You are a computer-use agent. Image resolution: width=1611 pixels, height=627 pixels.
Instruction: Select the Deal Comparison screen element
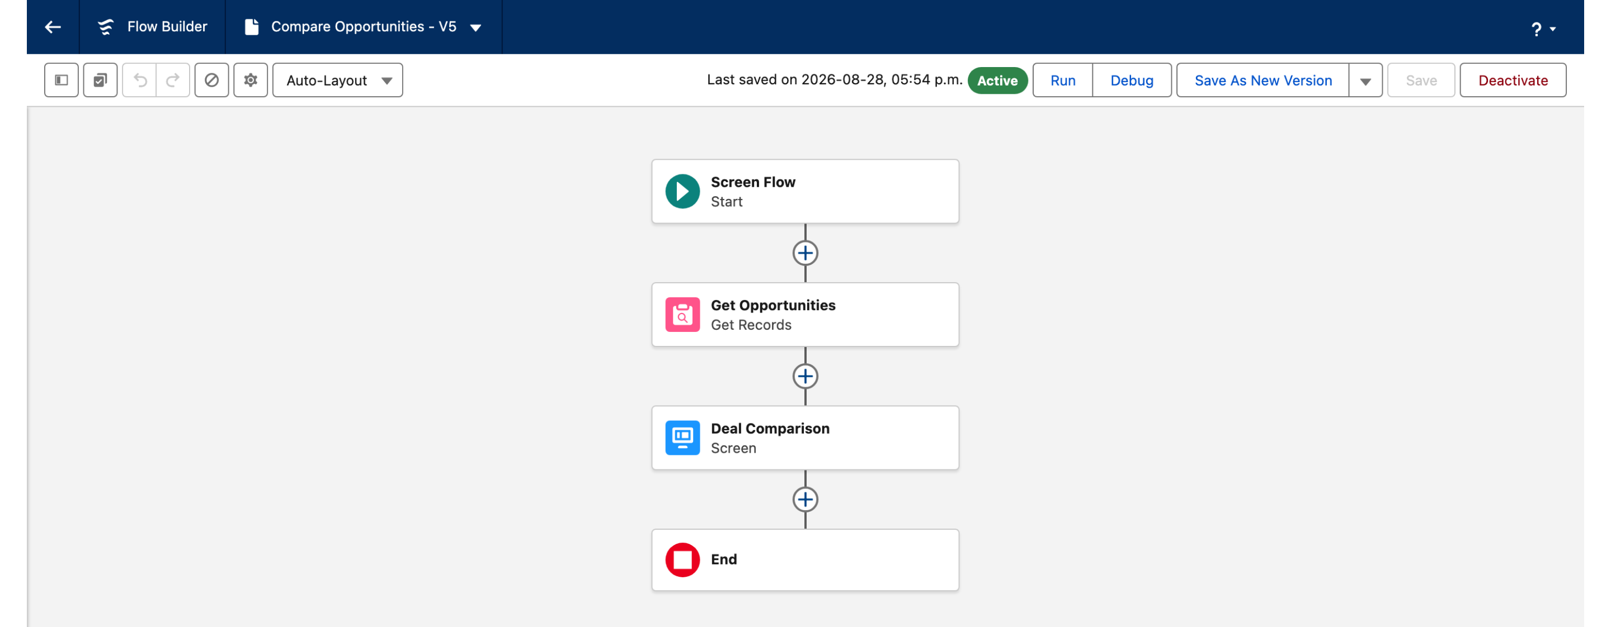click(x=805, y=438)
